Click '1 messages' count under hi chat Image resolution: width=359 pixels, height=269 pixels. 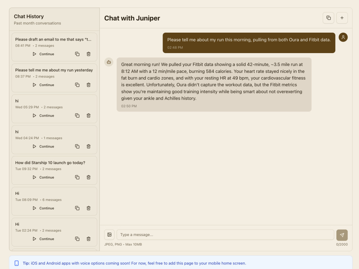53,138
